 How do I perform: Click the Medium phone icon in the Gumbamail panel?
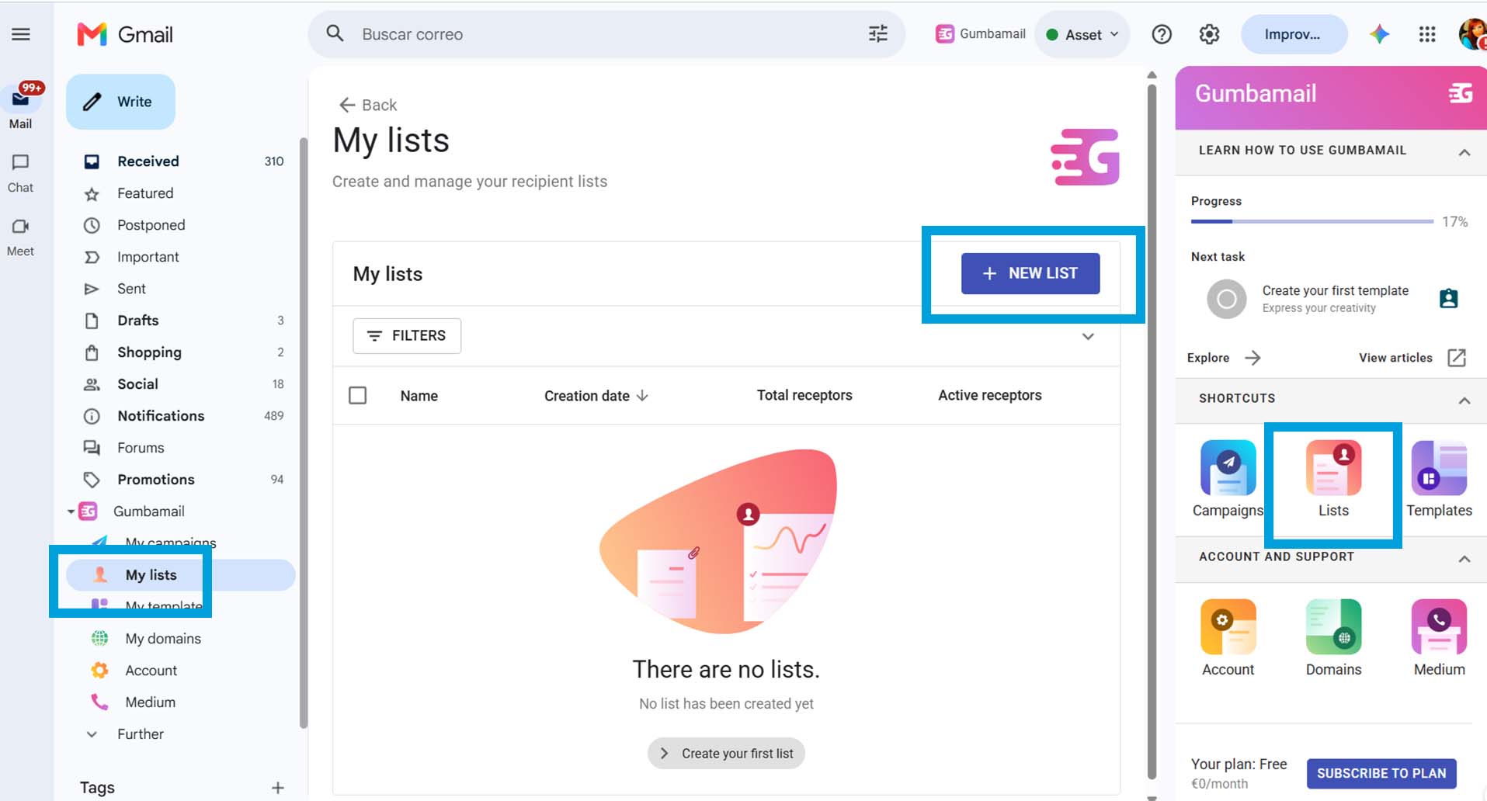(1439, 627)
